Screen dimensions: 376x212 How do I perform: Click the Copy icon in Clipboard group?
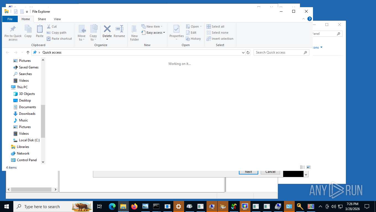[x=28, y=29]
